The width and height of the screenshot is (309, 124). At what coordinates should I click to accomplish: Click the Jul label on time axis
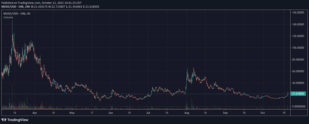point(148,112)
